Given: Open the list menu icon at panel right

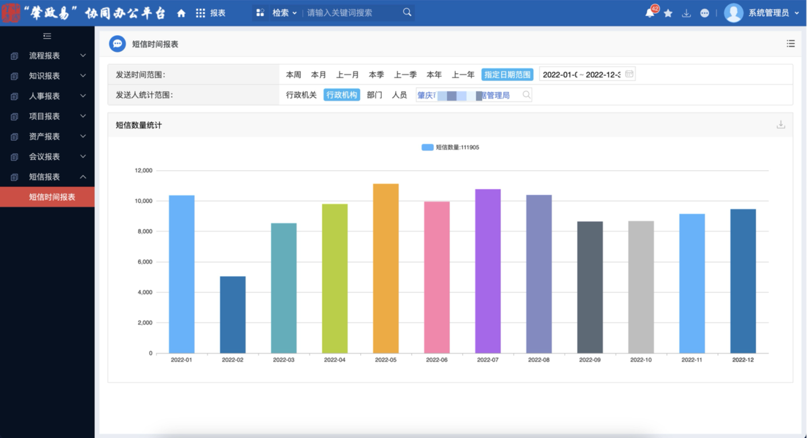Looking at the screenshot, I should [x=790, y=44].
